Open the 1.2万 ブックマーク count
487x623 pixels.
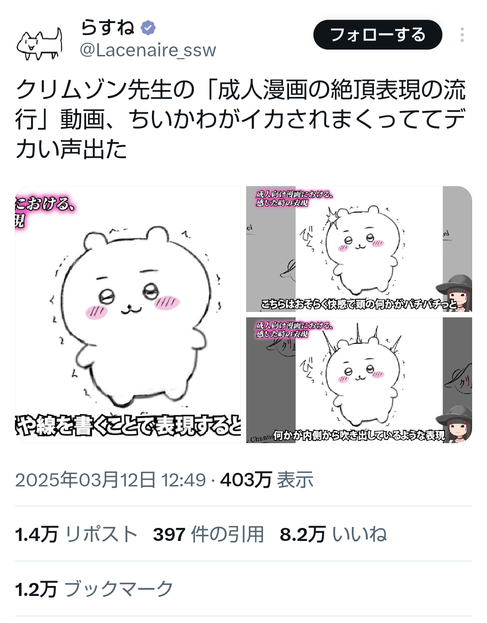[x=94, y=589]
